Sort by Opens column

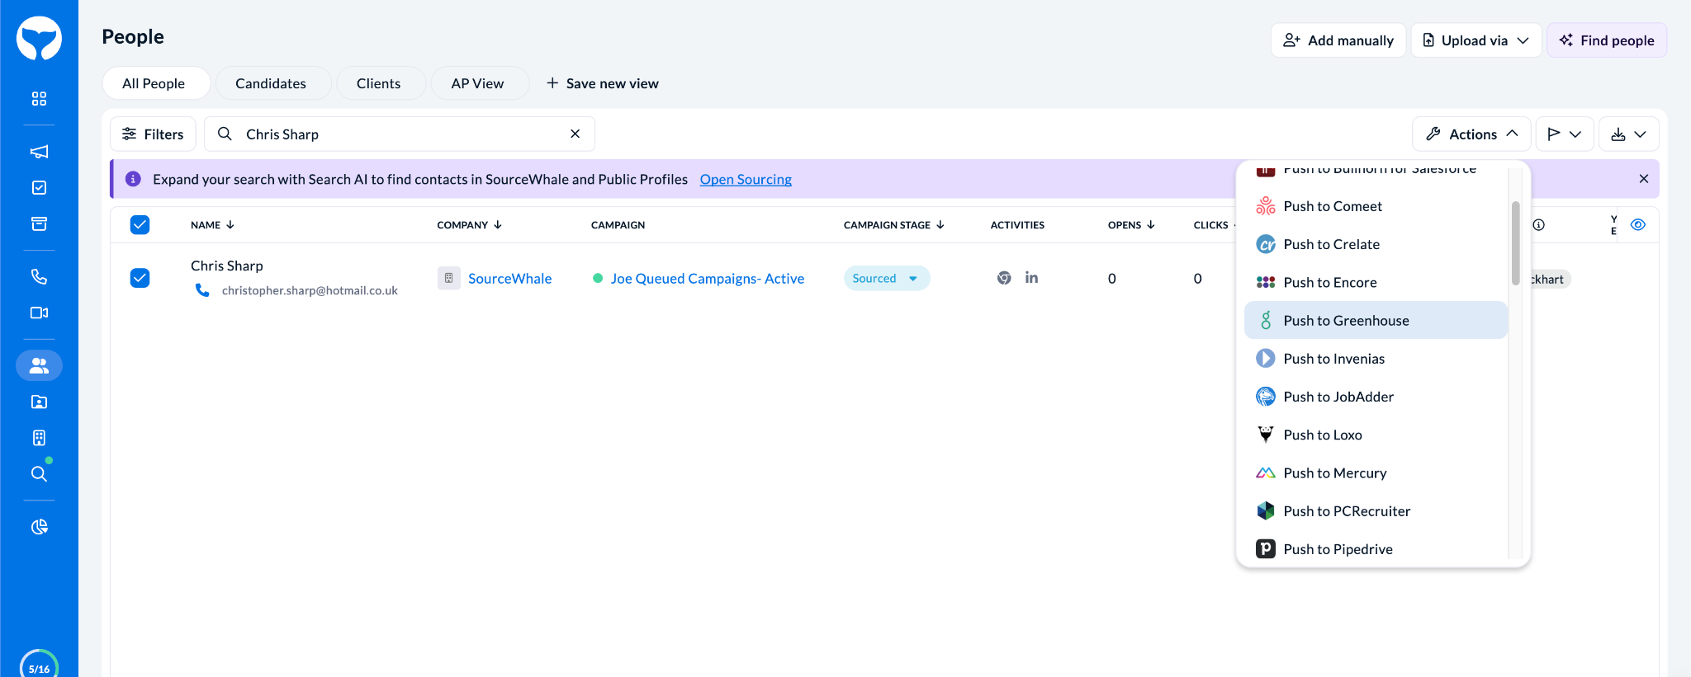(1131, 225)
